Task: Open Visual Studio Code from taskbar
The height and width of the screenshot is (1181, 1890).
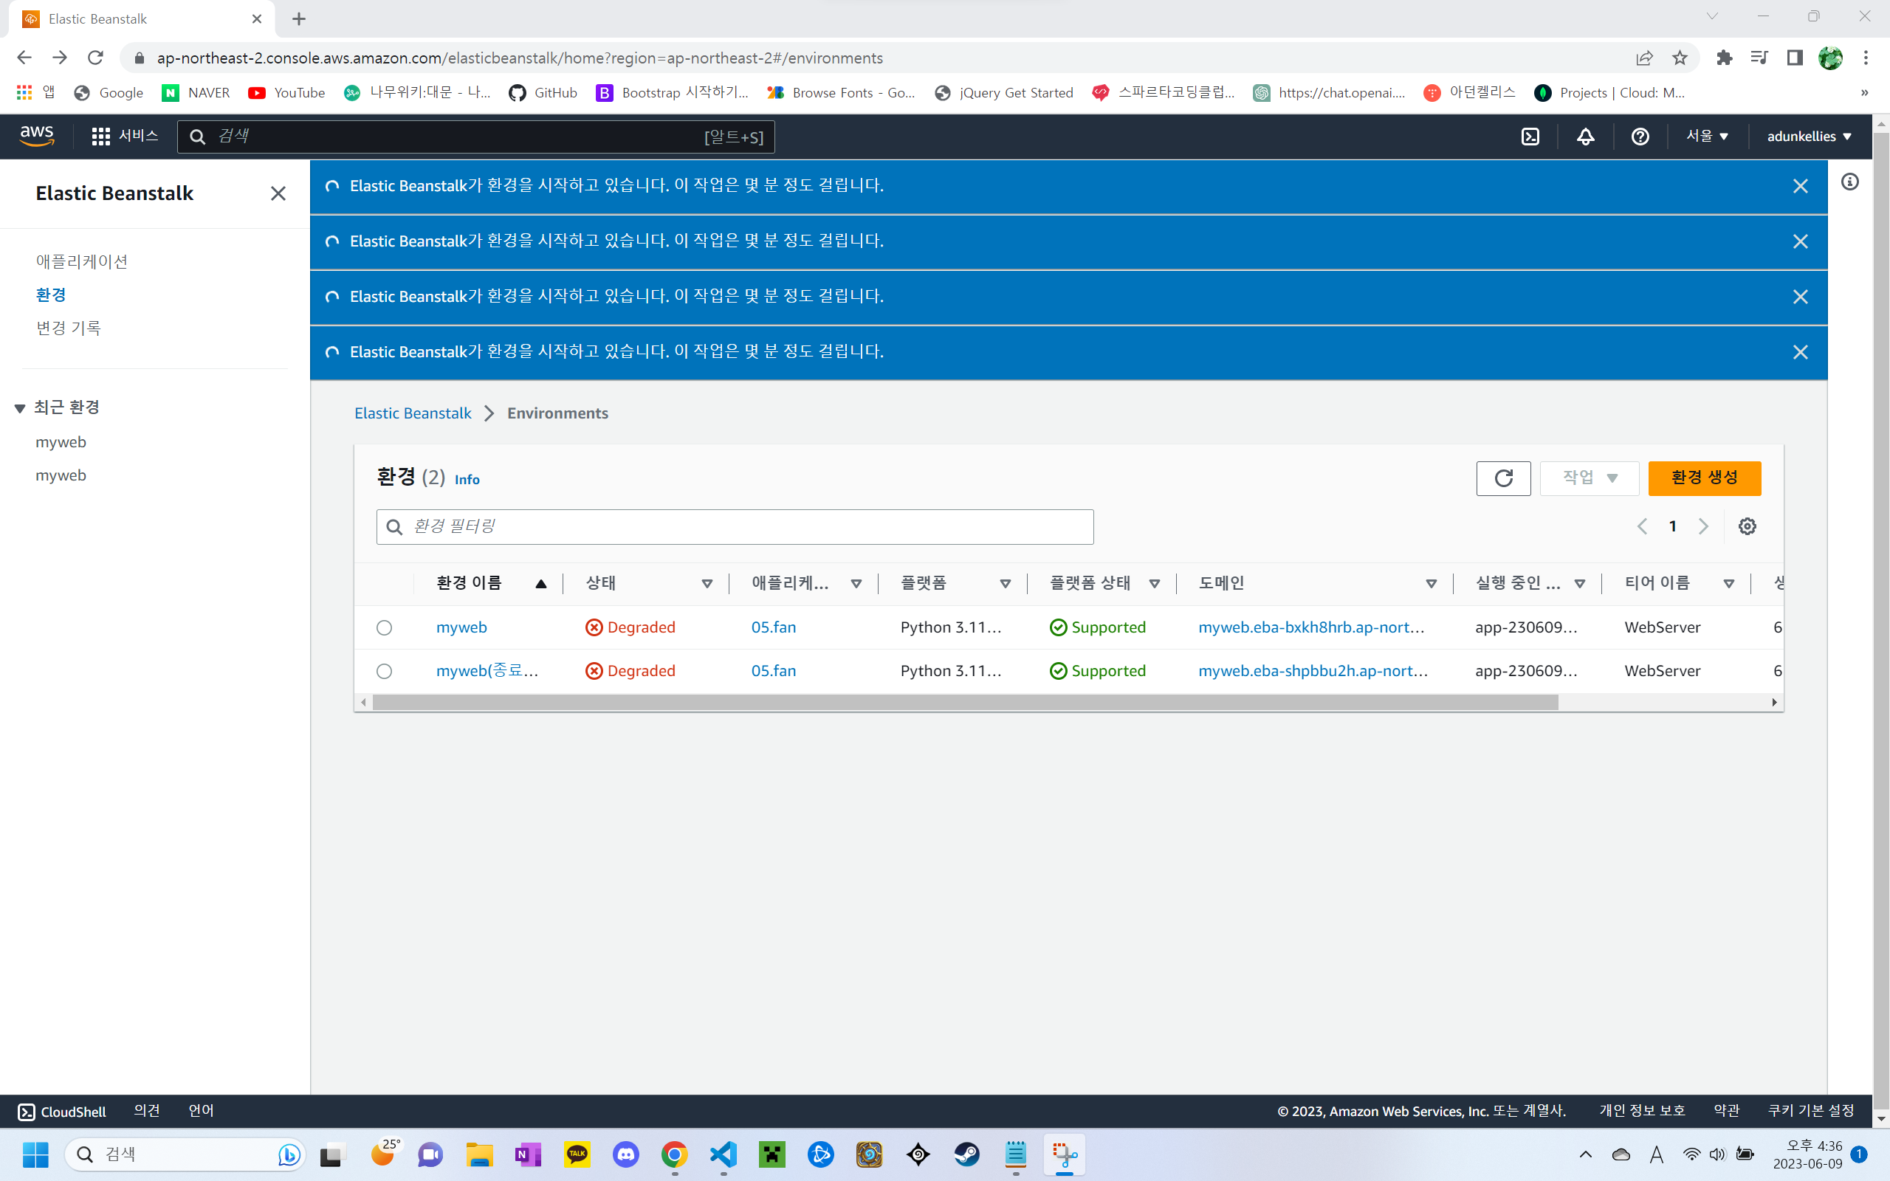Action: 724,1154
